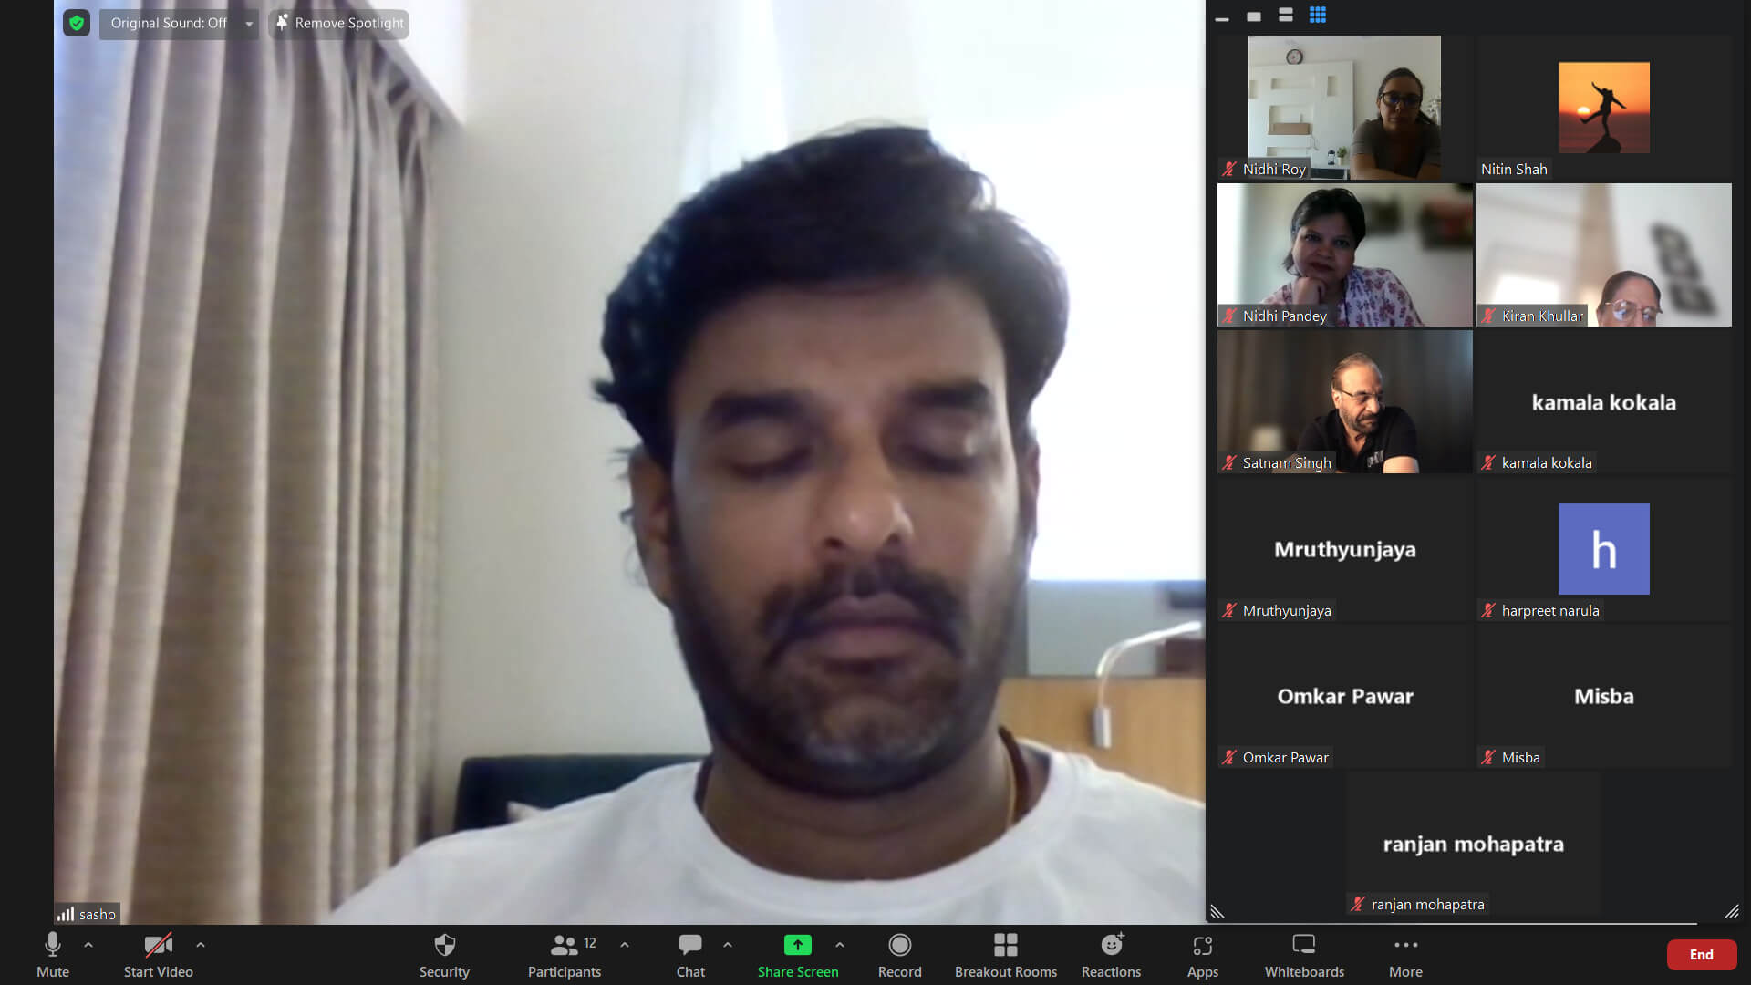Toggle Original Sound setting
This screenshot has height=985, width=1751.
pyautogui.click(x=169, y=24)
